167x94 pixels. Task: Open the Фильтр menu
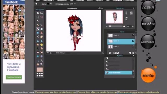90,1
